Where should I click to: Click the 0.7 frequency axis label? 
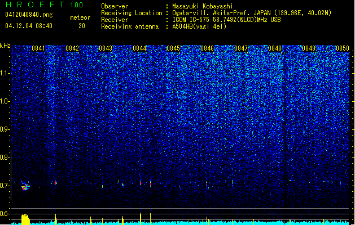point(5,186)
